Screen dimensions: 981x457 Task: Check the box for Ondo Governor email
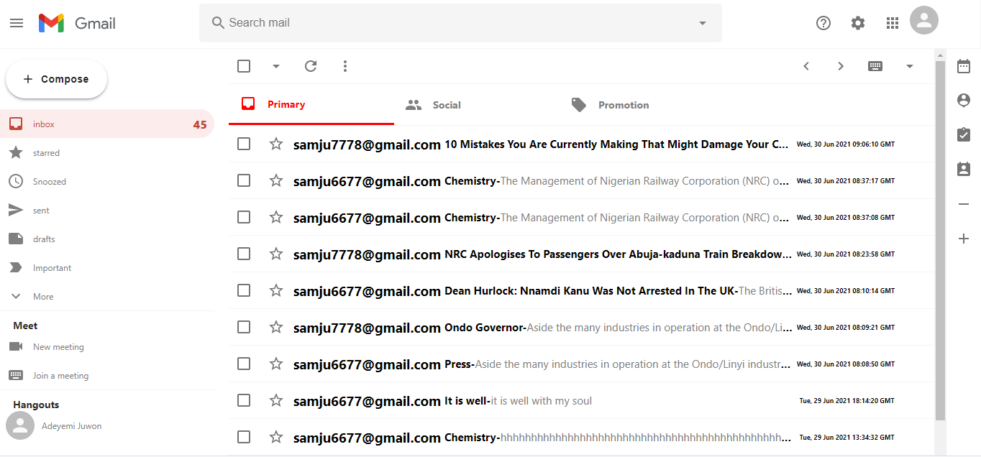coord(244,327)
